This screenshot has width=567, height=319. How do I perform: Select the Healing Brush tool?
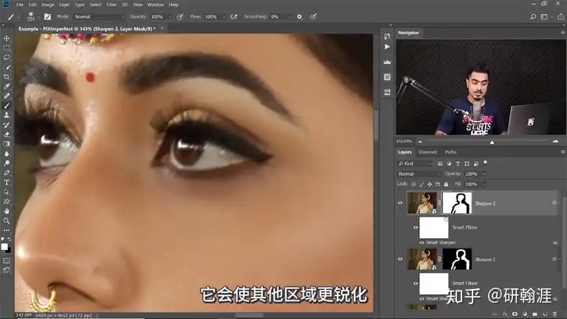point(7,96)
